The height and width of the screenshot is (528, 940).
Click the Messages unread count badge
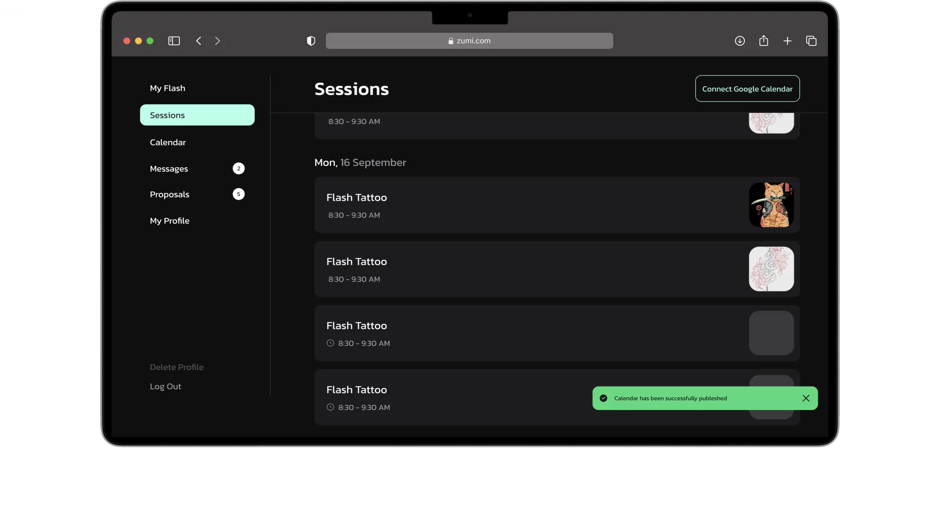pos(239,169)
